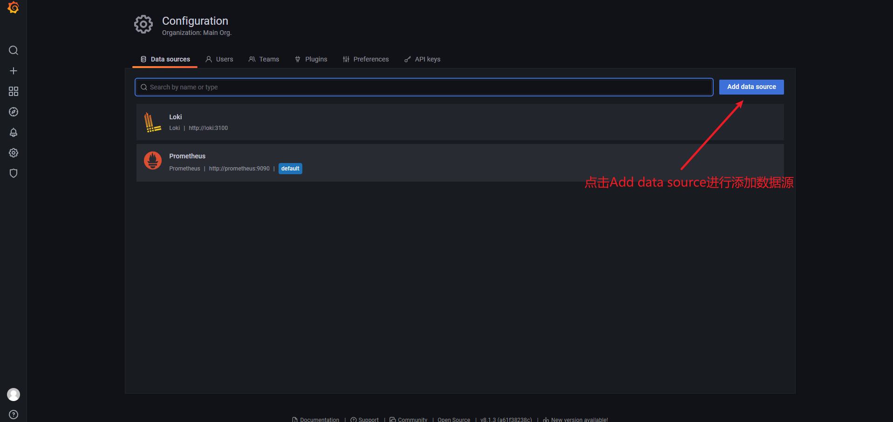
Task: Click the Community footer link
Action: [x=408, y=420]
